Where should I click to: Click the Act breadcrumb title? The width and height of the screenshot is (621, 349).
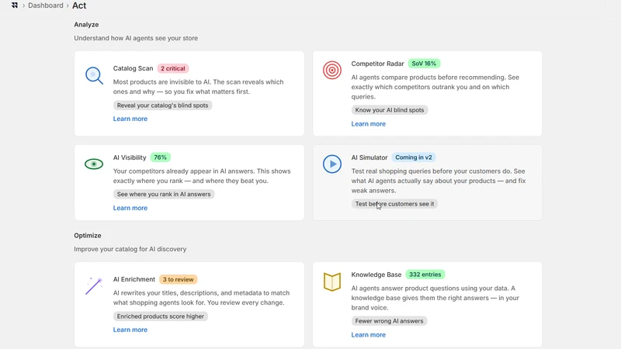click(x=79, y=5)
